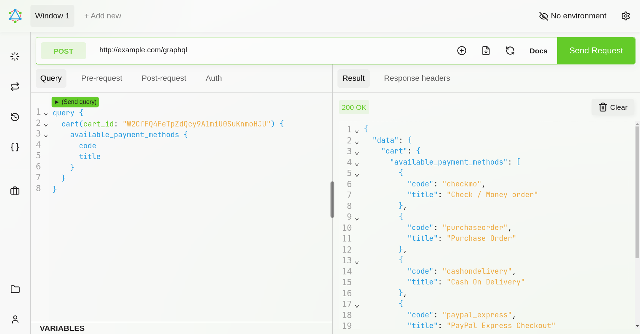Open the Response headers tab

(417, 78)
